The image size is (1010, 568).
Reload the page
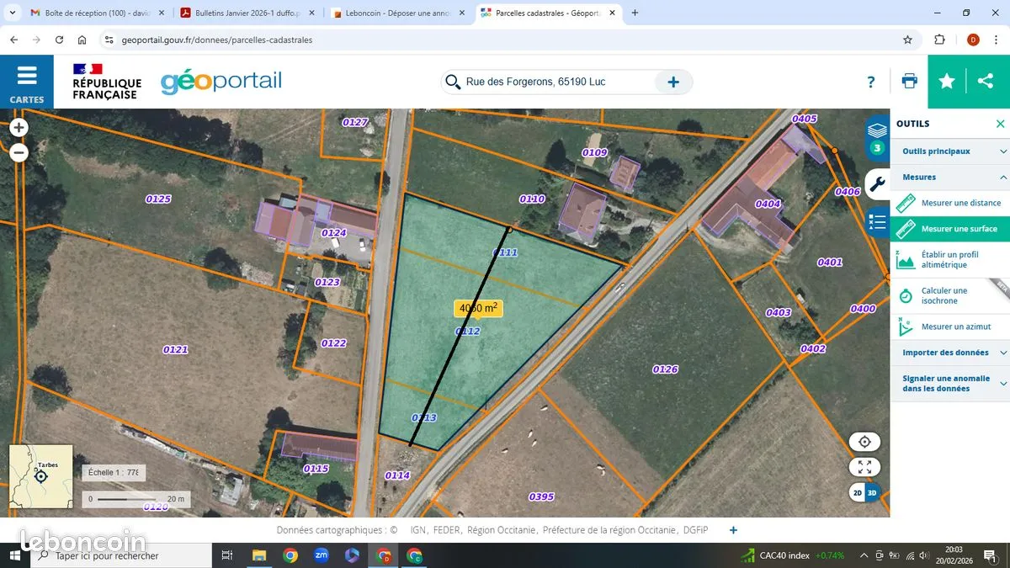tap(59, 40)
